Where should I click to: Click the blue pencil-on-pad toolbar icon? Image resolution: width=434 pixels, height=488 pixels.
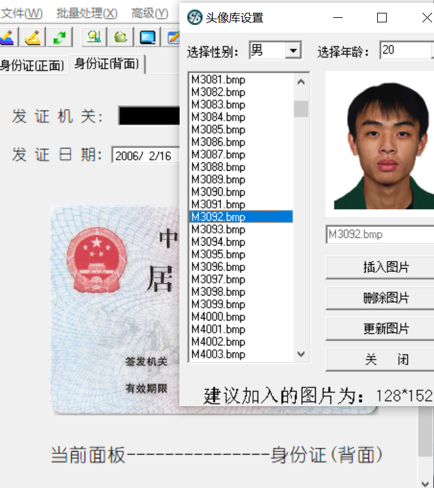pyautogui.click(x=8, y=37)
